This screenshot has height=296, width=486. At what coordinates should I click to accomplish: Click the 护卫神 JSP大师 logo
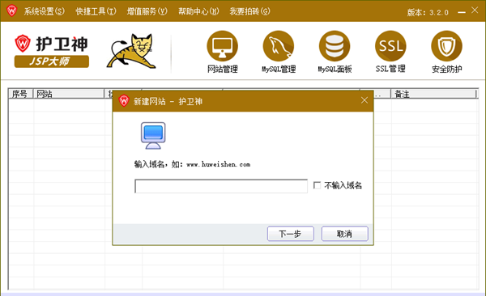52,52
